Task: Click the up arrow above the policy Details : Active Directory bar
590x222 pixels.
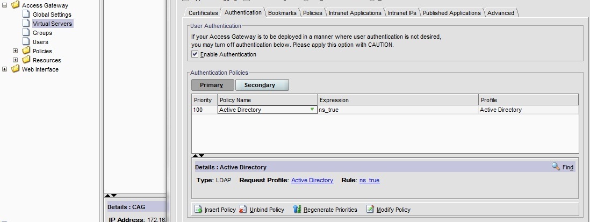Action: point(195,155)
